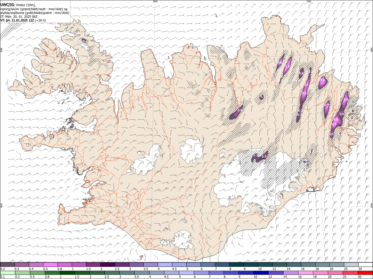Screen dimensions: 373x279
Task: Select the dark purple snow swatch between 2 and 2.5
Action: tap(108, 264)
